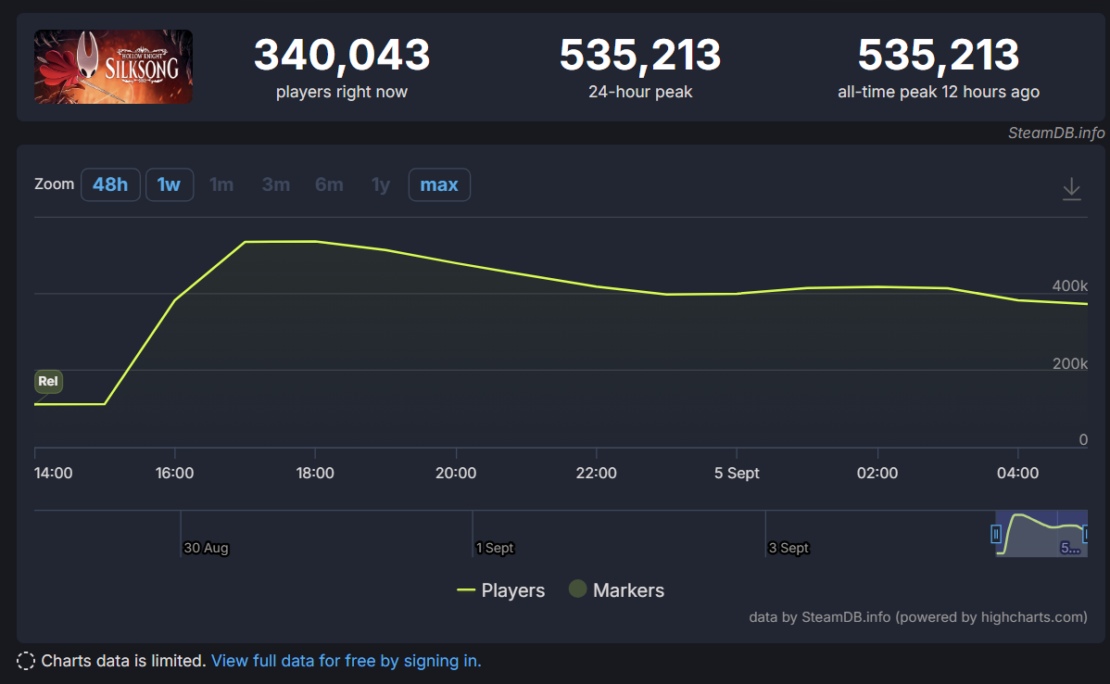This screenshot has width=1110, height=684.
Task: Click the 22:00 axis label
Action: (596, 473)
